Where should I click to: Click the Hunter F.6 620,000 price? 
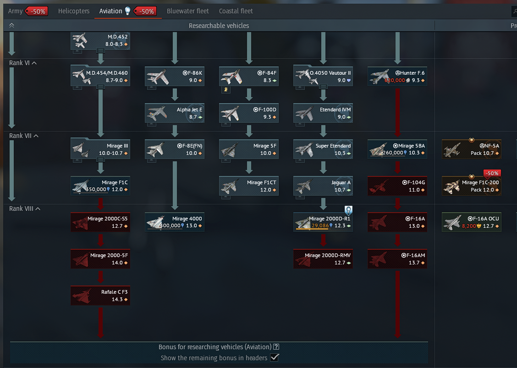click(x=395, y=80)
